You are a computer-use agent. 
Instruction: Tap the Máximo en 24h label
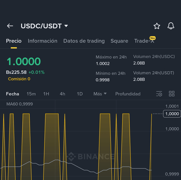111,57
